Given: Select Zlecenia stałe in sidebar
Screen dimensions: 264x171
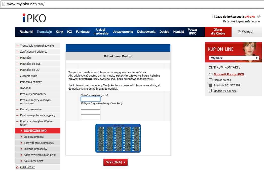Looking at the screenshot, I should click(38, 76).
